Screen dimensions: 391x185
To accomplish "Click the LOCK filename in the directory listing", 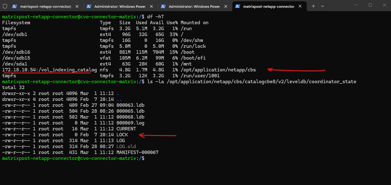I will [122, 135].
